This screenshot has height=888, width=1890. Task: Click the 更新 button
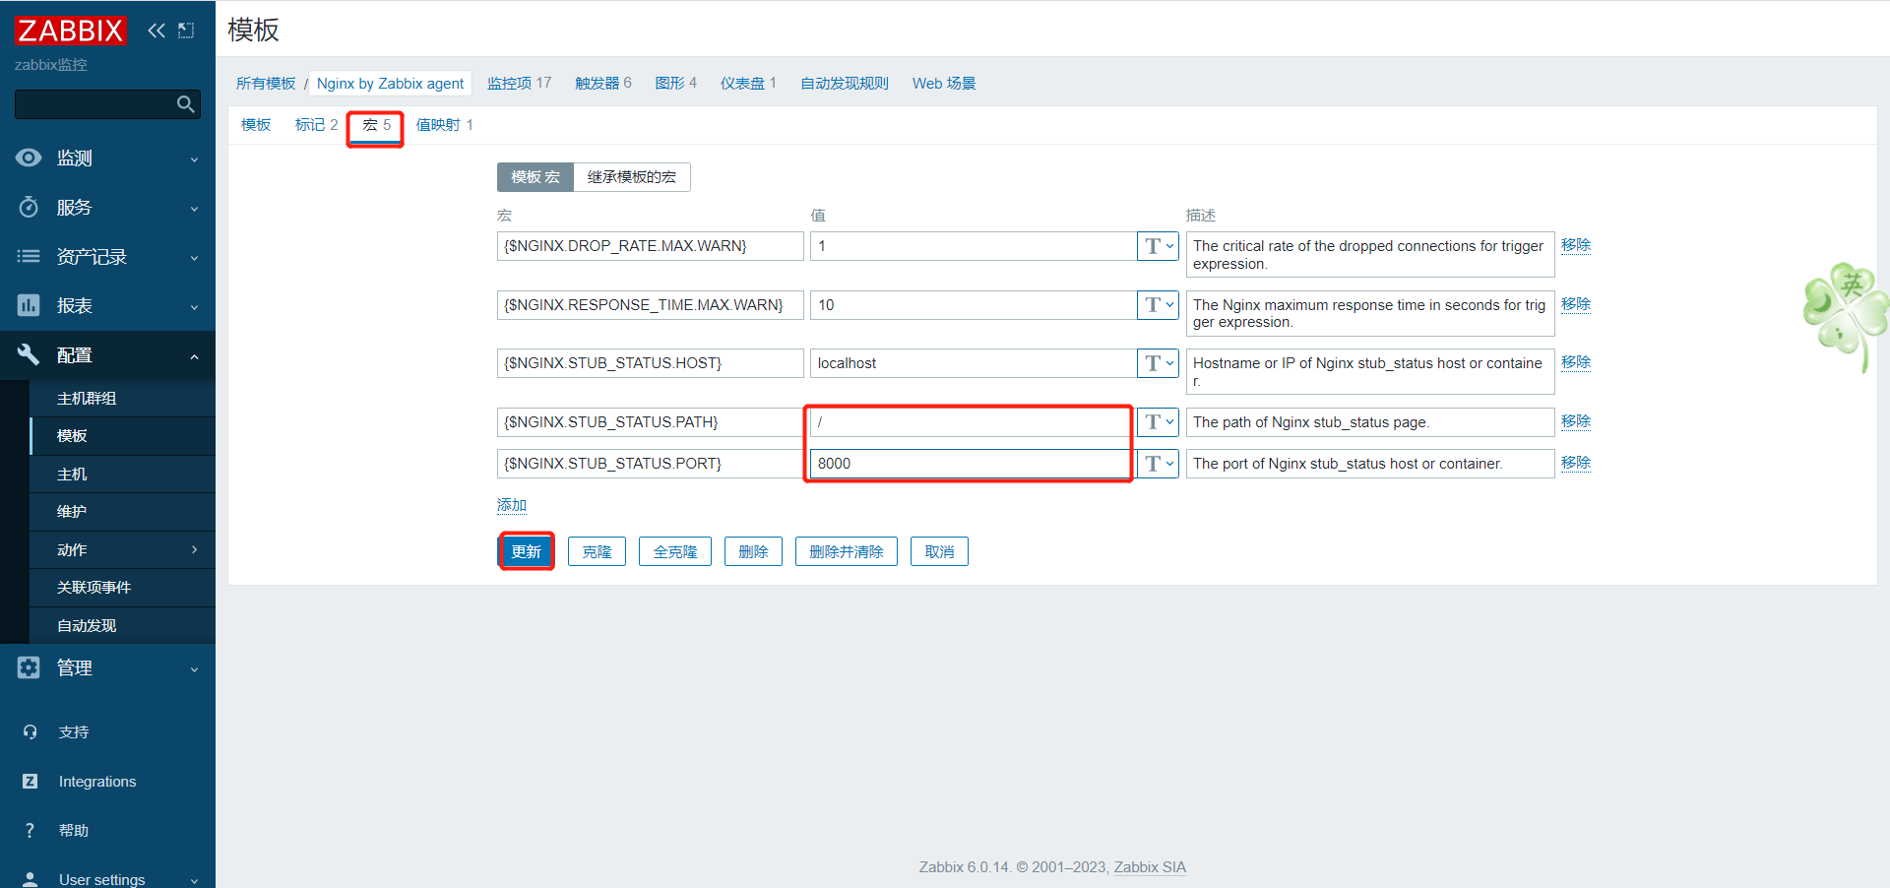point(526,551)
